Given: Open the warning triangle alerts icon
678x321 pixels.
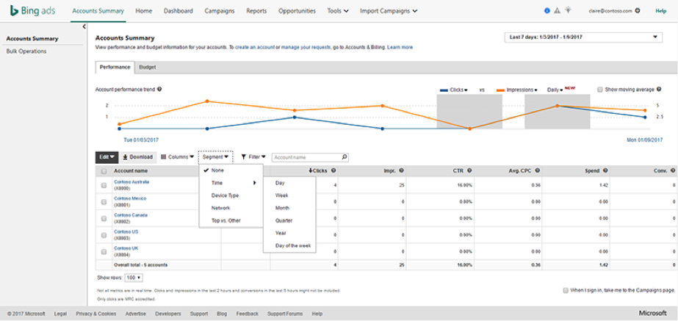Looking at the screenshot, I should click(x=558, y=11).
